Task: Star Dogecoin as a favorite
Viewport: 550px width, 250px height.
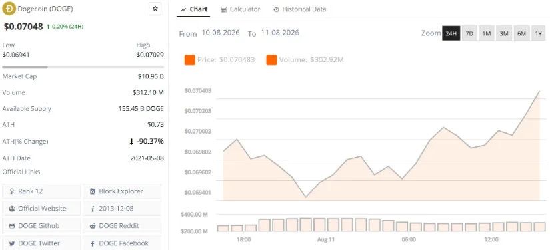Action: (x=155, y=9)
